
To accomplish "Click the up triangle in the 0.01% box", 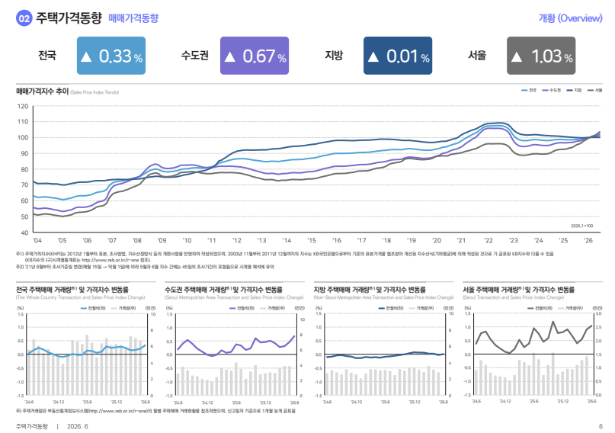I will [x=373, y=57].
